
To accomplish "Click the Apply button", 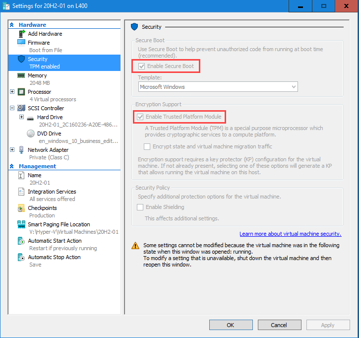I will tap(328, 325).
